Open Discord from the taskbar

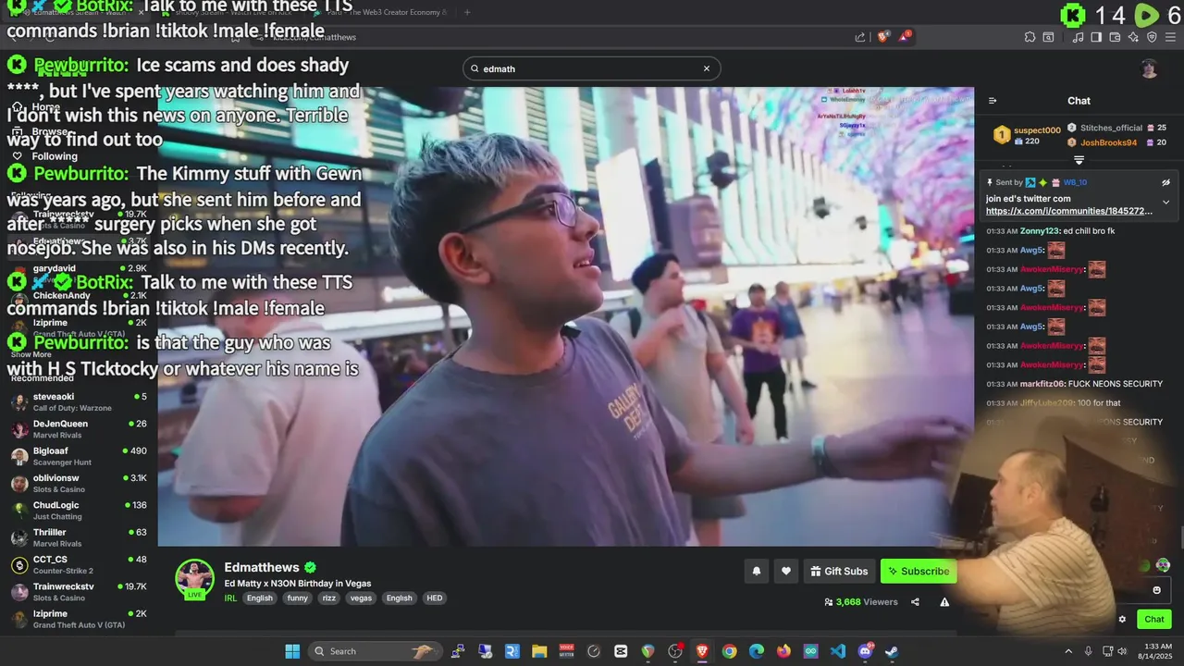(x=866, y=651)
